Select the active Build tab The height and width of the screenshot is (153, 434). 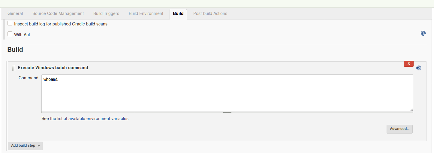178,13
